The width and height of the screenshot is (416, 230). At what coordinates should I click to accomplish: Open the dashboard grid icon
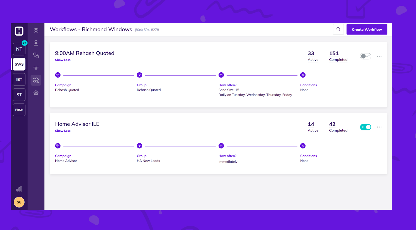(36, 30)
